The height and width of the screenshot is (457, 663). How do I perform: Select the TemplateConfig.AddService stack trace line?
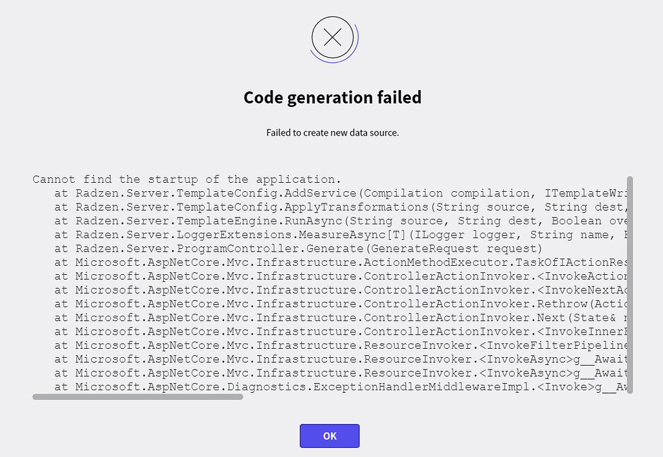coord(341,193)
